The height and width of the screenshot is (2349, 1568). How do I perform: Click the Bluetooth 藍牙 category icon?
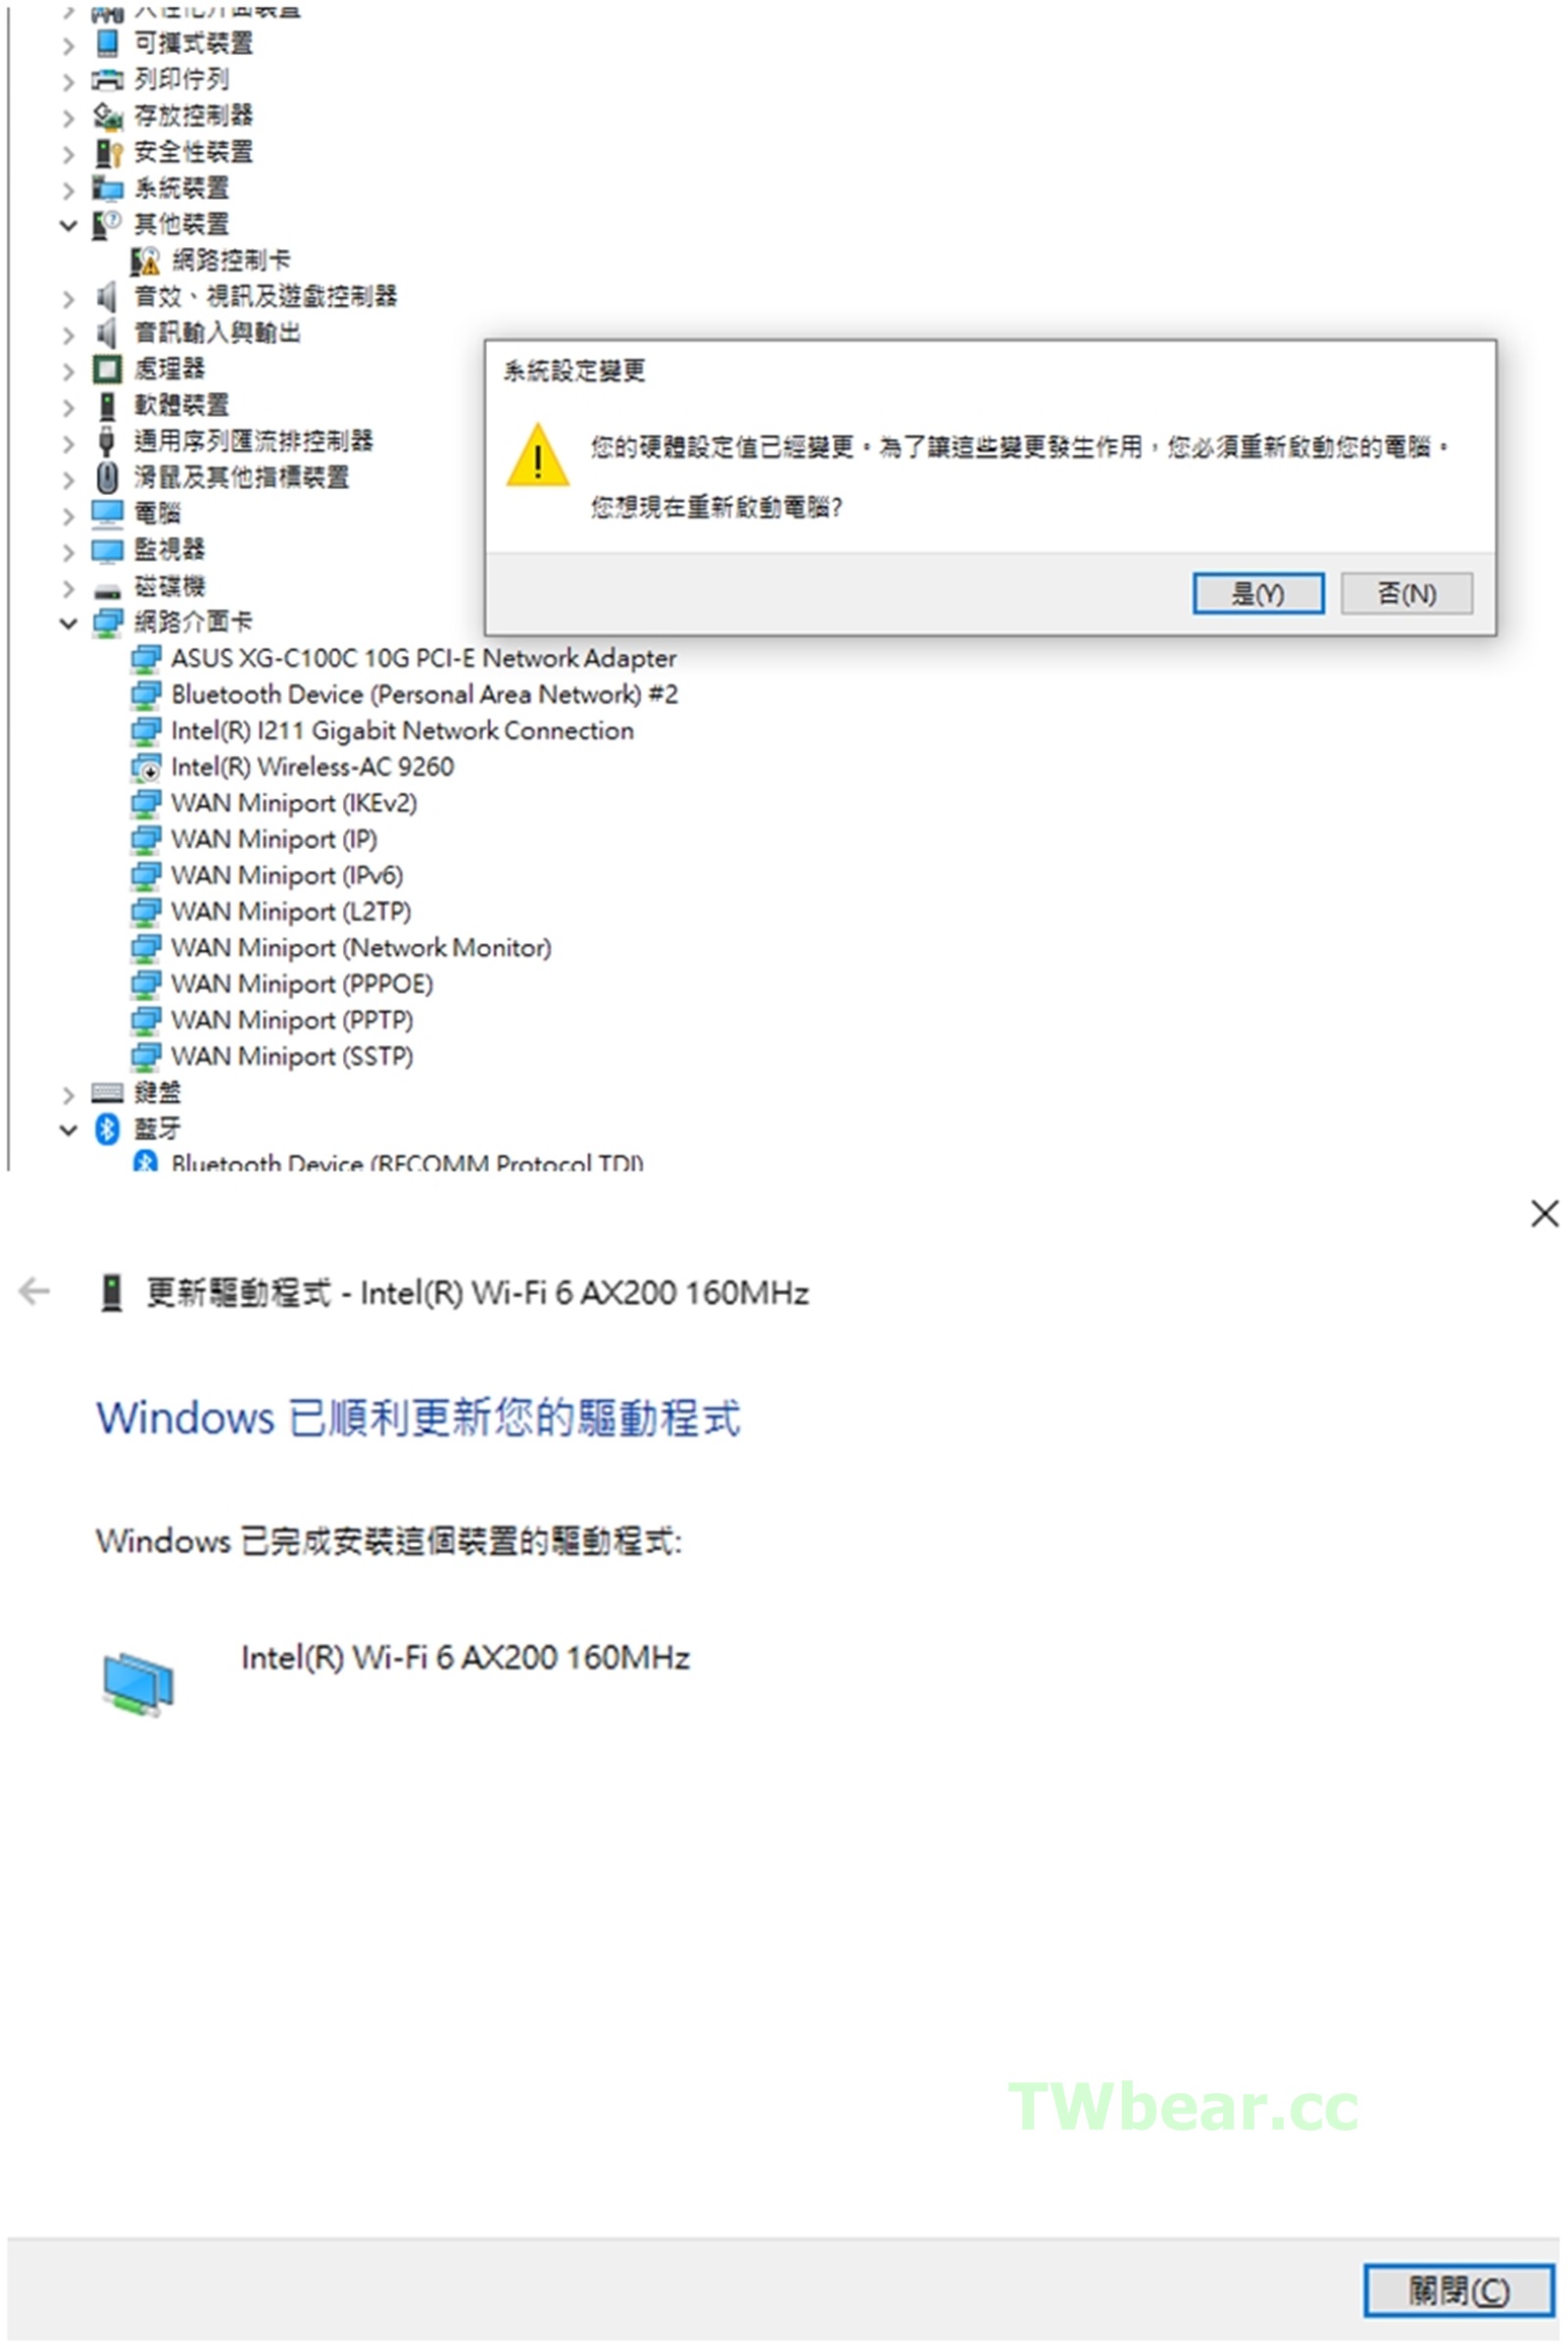[x=107, y=1128]
